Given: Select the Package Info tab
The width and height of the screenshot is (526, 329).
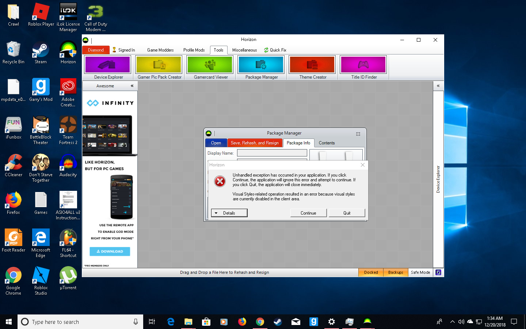Looking at the screenshot, I should pyautogui.click(x=298, y=143).
